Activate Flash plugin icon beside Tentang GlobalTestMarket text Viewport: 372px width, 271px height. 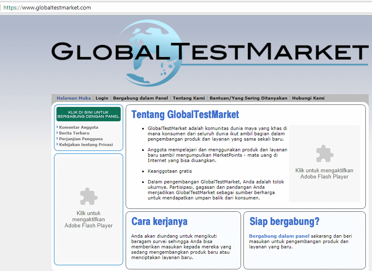click(325, 153)
